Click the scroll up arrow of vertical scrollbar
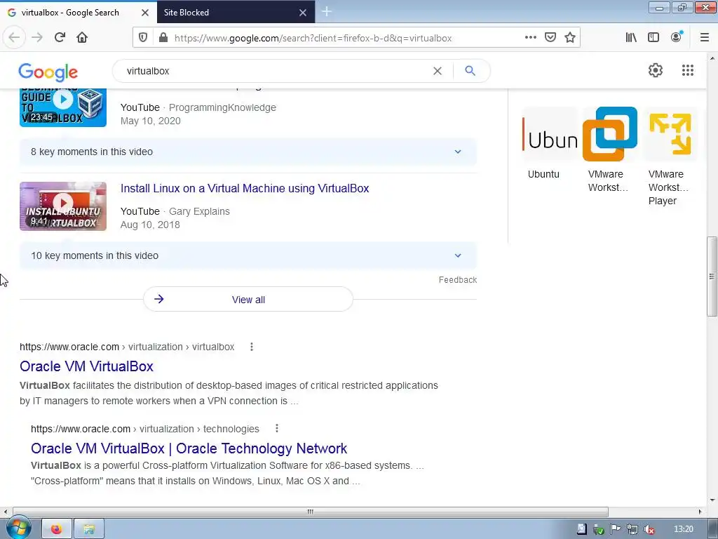 click(x=712, y=58)
